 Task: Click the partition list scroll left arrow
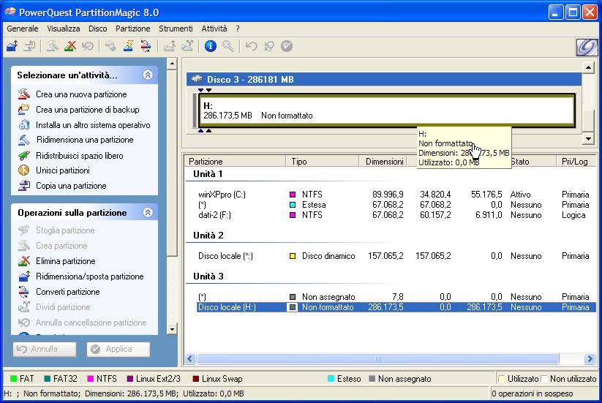pos(190,359)
